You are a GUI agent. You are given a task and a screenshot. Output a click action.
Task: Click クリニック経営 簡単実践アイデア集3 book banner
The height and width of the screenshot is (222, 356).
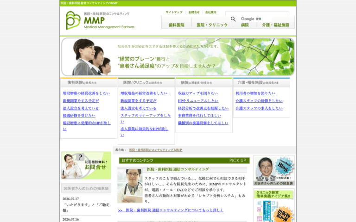click(274, 206)
